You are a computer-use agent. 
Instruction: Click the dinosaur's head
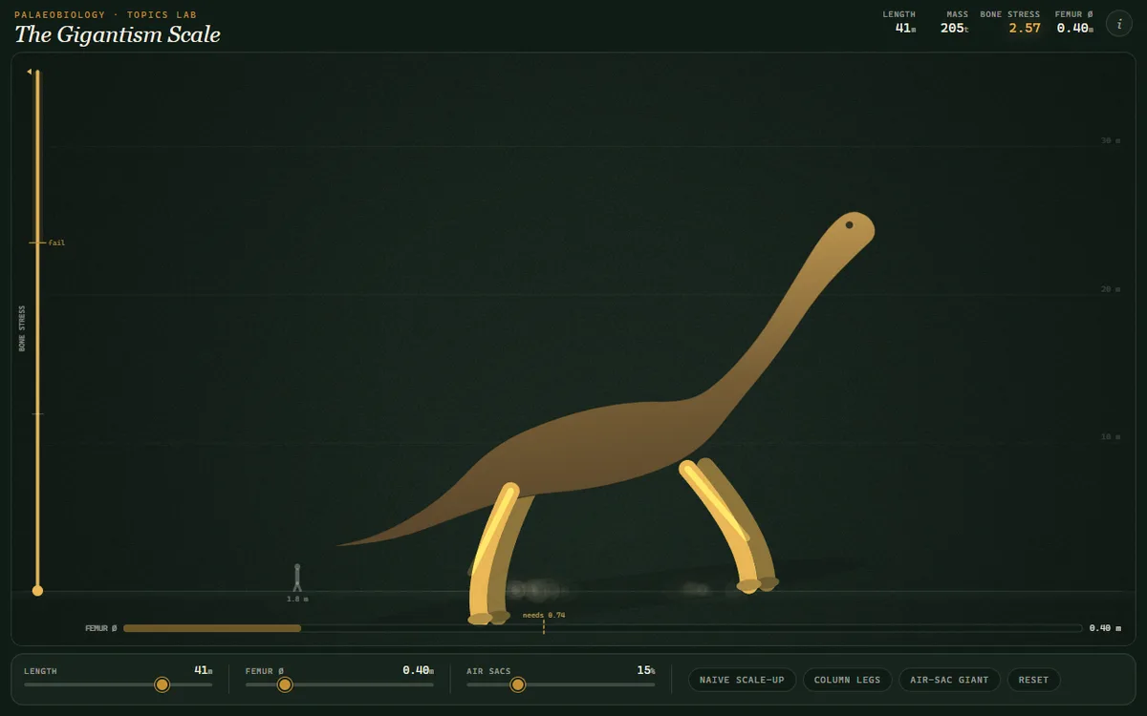click(x=852, y=229)
